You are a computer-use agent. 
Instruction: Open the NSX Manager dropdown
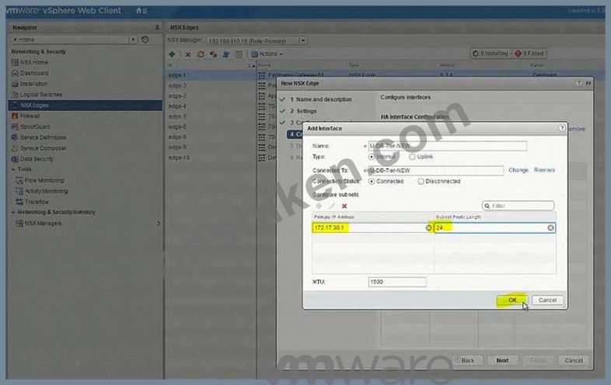point(302,40)
